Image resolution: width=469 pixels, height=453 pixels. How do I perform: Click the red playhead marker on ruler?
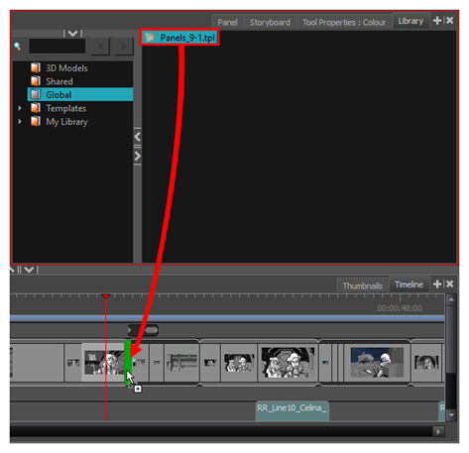[106, 296]
